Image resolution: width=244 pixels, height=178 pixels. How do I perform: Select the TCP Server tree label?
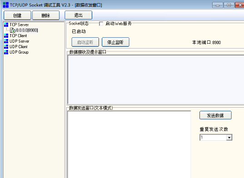click(19, 25)
